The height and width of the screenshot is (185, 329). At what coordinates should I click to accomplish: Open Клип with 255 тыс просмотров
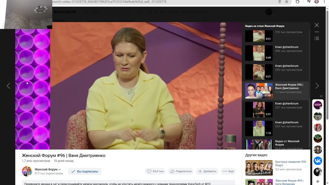pyautogui.click(x=287, y=66)
